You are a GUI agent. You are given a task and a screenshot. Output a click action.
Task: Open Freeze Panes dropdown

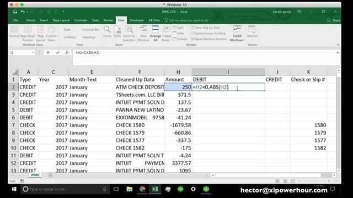tap(167, 34)
